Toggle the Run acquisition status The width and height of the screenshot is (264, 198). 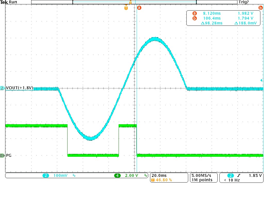point(13,2)
